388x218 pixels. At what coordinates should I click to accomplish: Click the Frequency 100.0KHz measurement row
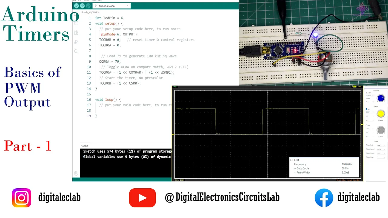pyautogui.click(x=324, y=164)
